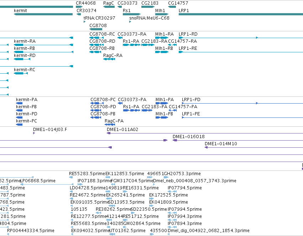This screenshot has width=303, height=236.
Task: Click the 'LRP1-PD' protein label
Action: coord(191,100)
